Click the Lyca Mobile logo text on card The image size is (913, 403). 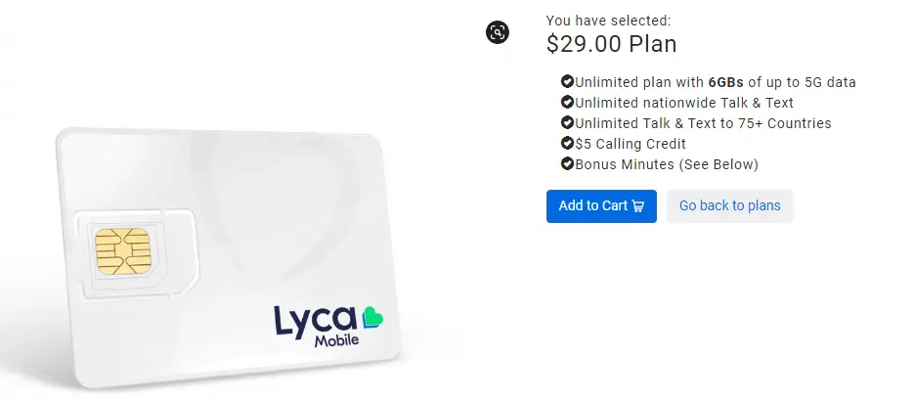pos(316,326)
